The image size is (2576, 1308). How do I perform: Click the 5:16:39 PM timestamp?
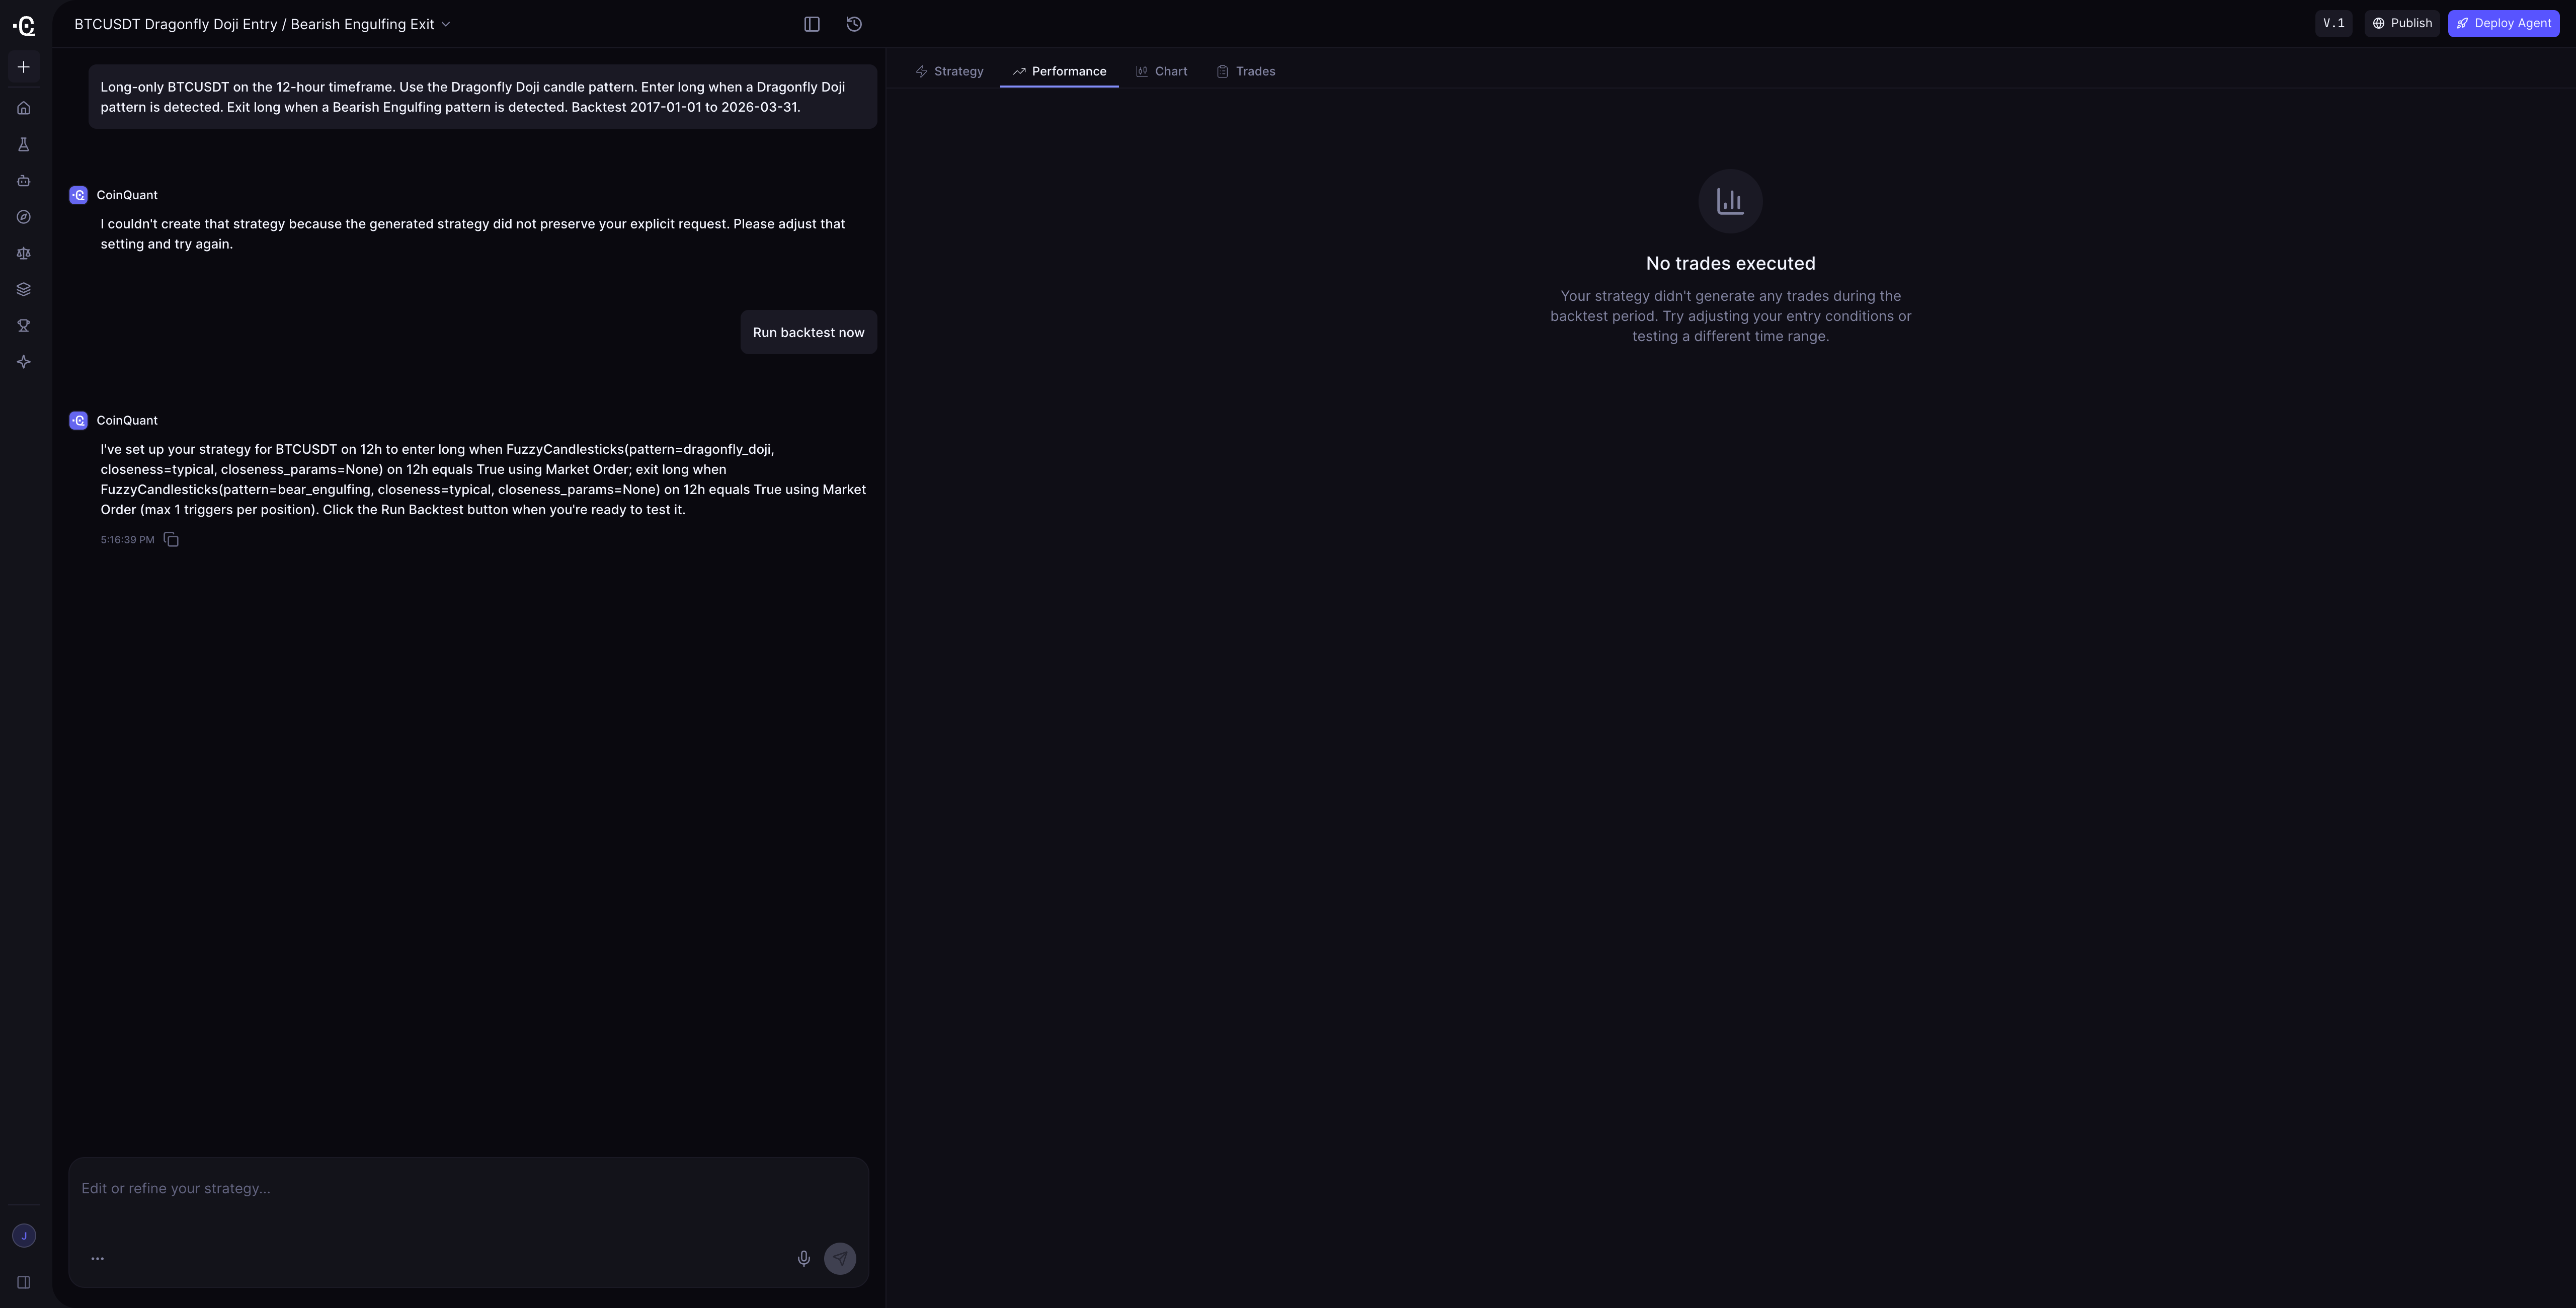pos(127,540)
